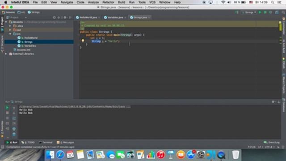Open the Run panel gear settings
286x161 pixels.
(273, 102)
